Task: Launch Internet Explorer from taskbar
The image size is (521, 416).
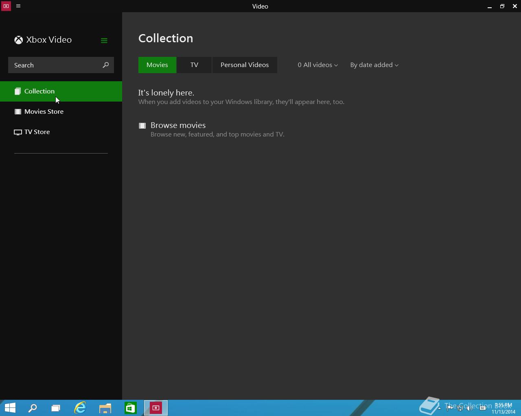Action: (80, 408)
